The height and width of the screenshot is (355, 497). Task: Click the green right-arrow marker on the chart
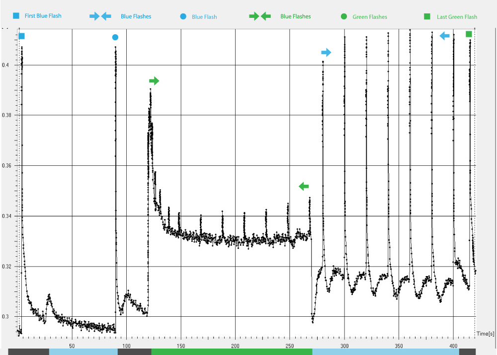pyautogui.click(x=154, y=81)
